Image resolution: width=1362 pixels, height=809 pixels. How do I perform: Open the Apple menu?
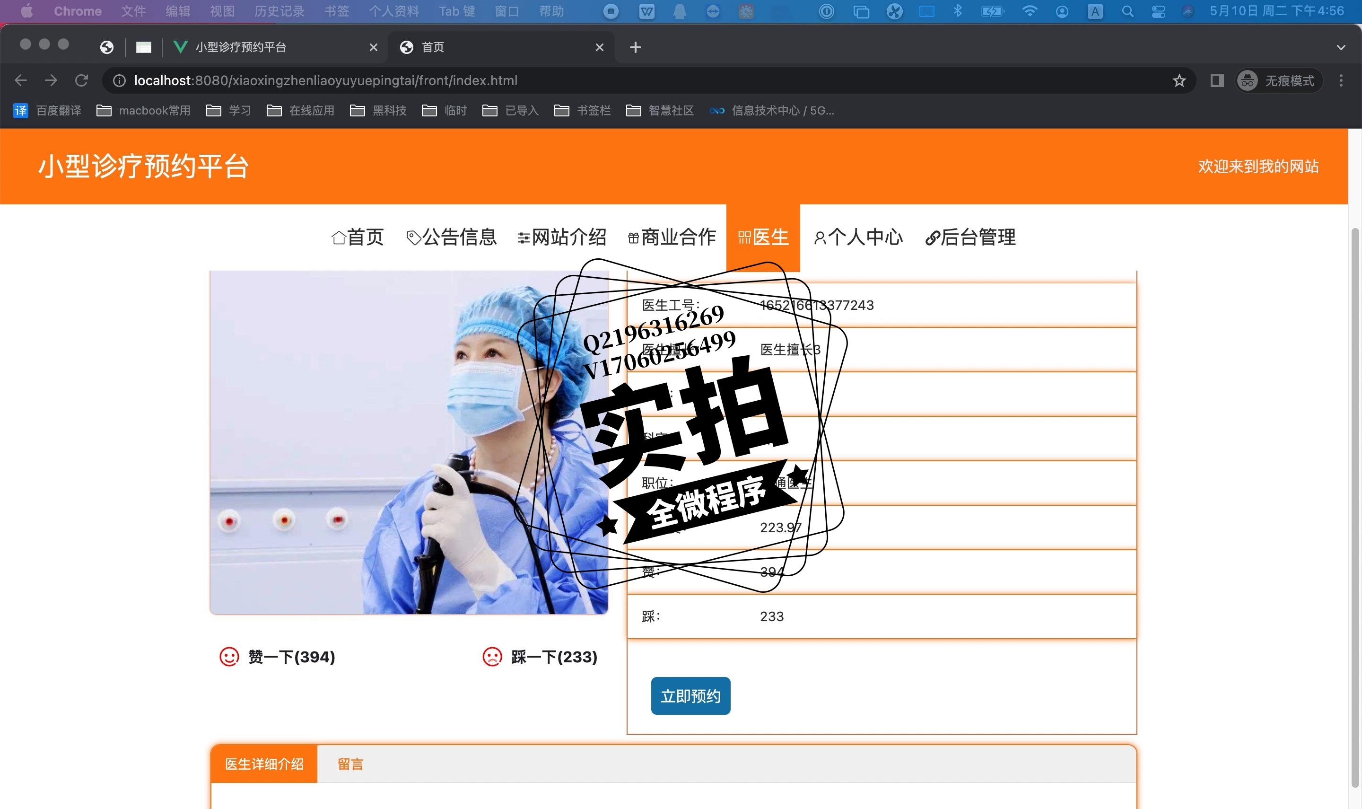click(26, 11)
